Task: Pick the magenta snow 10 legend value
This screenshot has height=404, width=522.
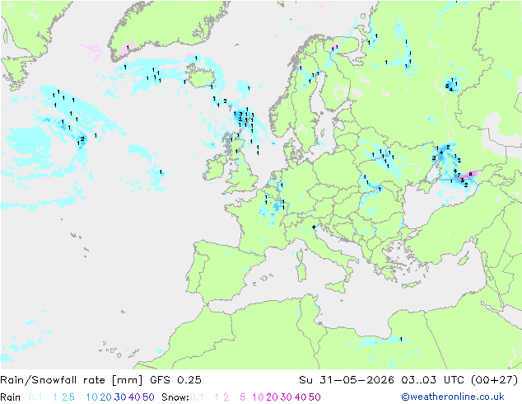Action: [x=258, y=397]
